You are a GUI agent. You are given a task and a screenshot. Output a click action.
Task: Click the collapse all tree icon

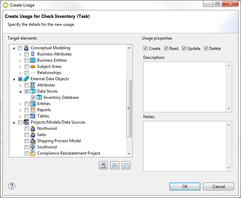126,166
